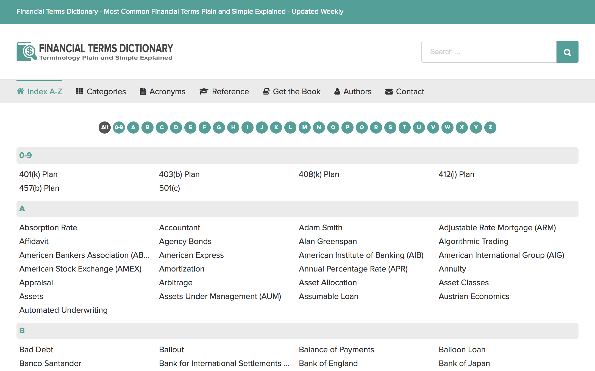Click the grid icon beside Categories
Screen dimensions: 595x371
coord(79,91)
